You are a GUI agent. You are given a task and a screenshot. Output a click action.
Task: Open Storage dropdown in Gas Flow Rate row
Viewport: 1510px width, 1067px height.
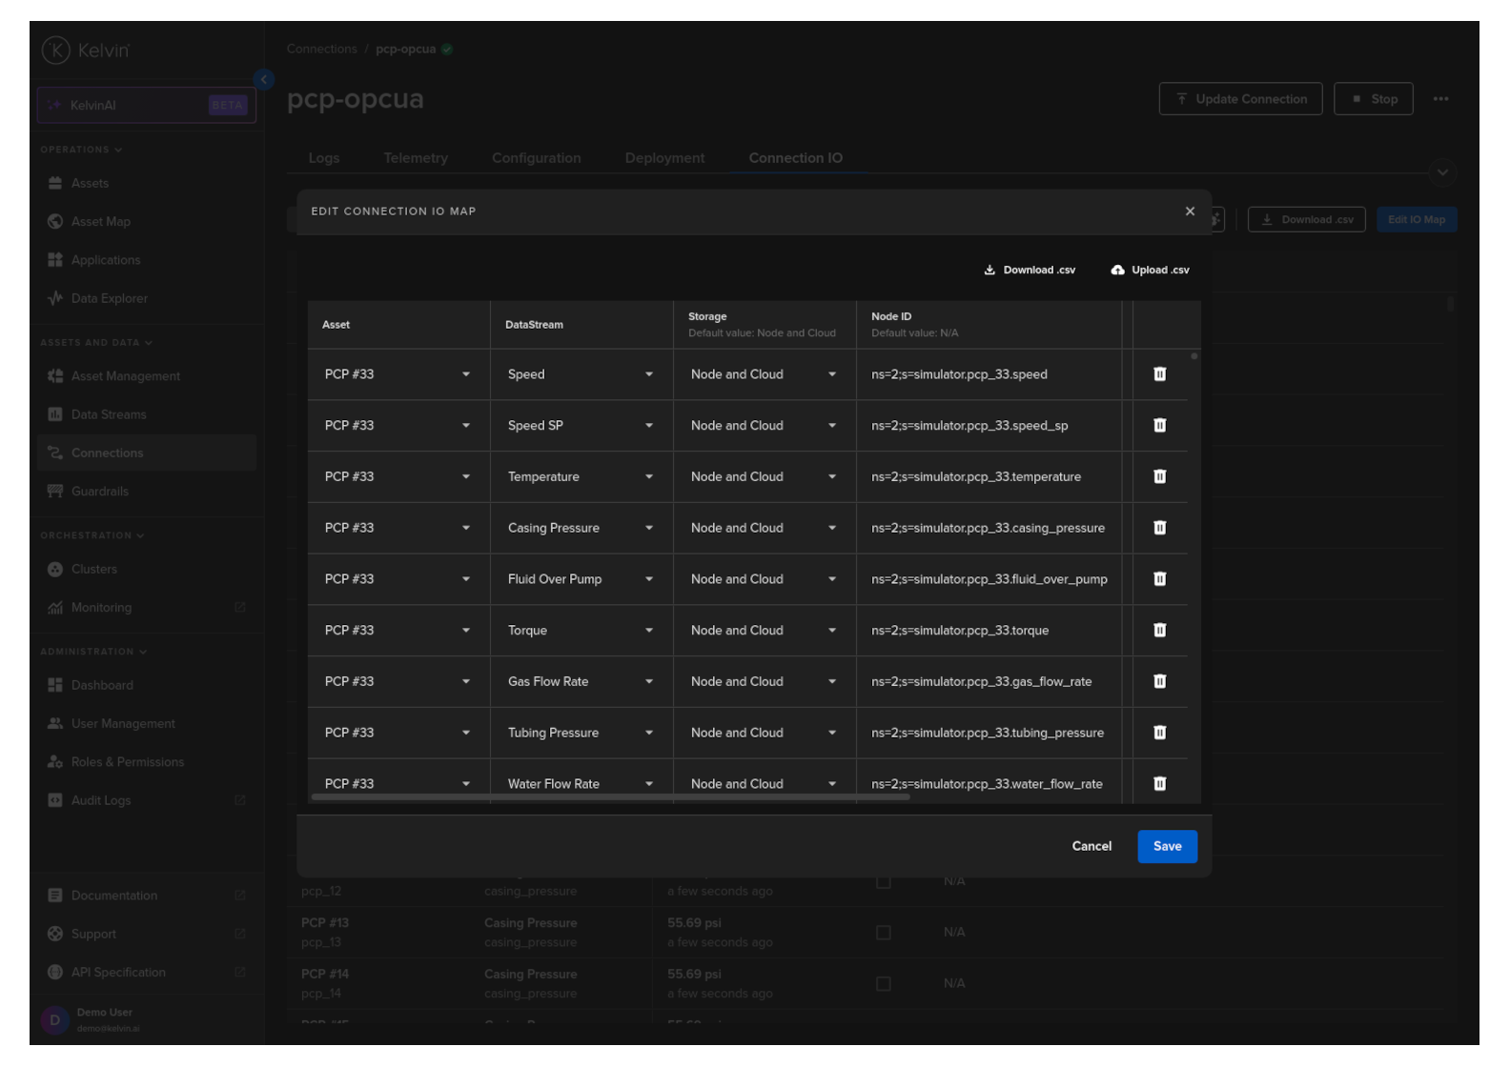click(x=831, y=681)
